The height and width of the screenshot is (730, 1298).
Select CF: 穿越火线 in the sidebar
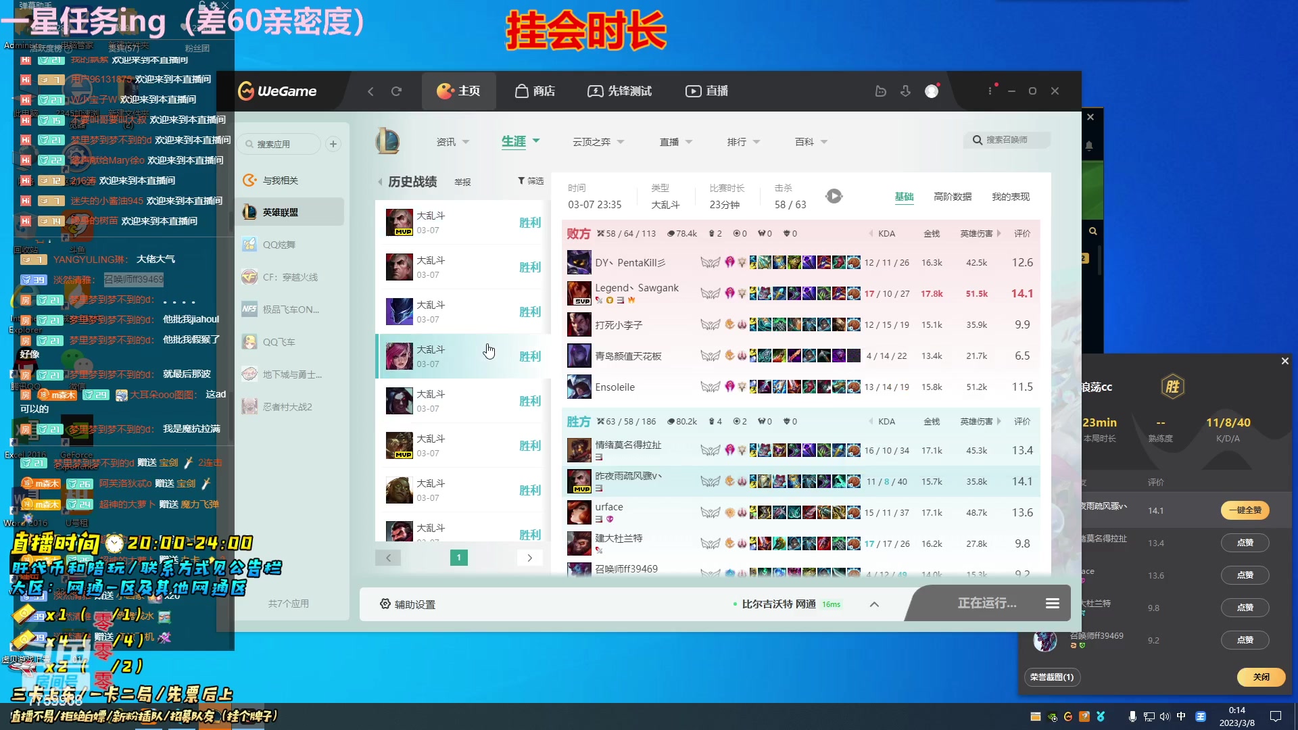(290, 277)
